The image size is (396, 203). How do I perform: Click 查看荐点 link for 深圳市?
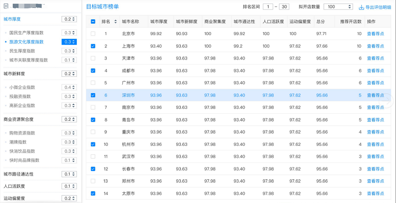375,95
